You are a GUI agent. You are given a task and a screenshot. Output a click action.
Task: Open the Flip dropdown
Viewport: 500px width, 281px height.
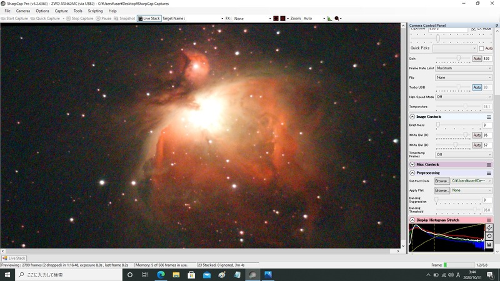click(464, 77)
